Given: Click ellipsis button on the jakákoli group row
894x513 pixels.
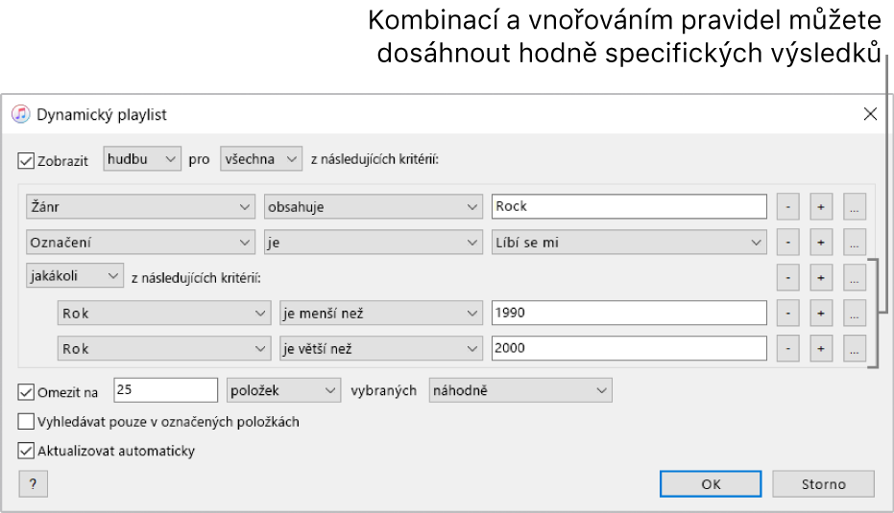Looking at the screenshot, I should click(854, 278).
